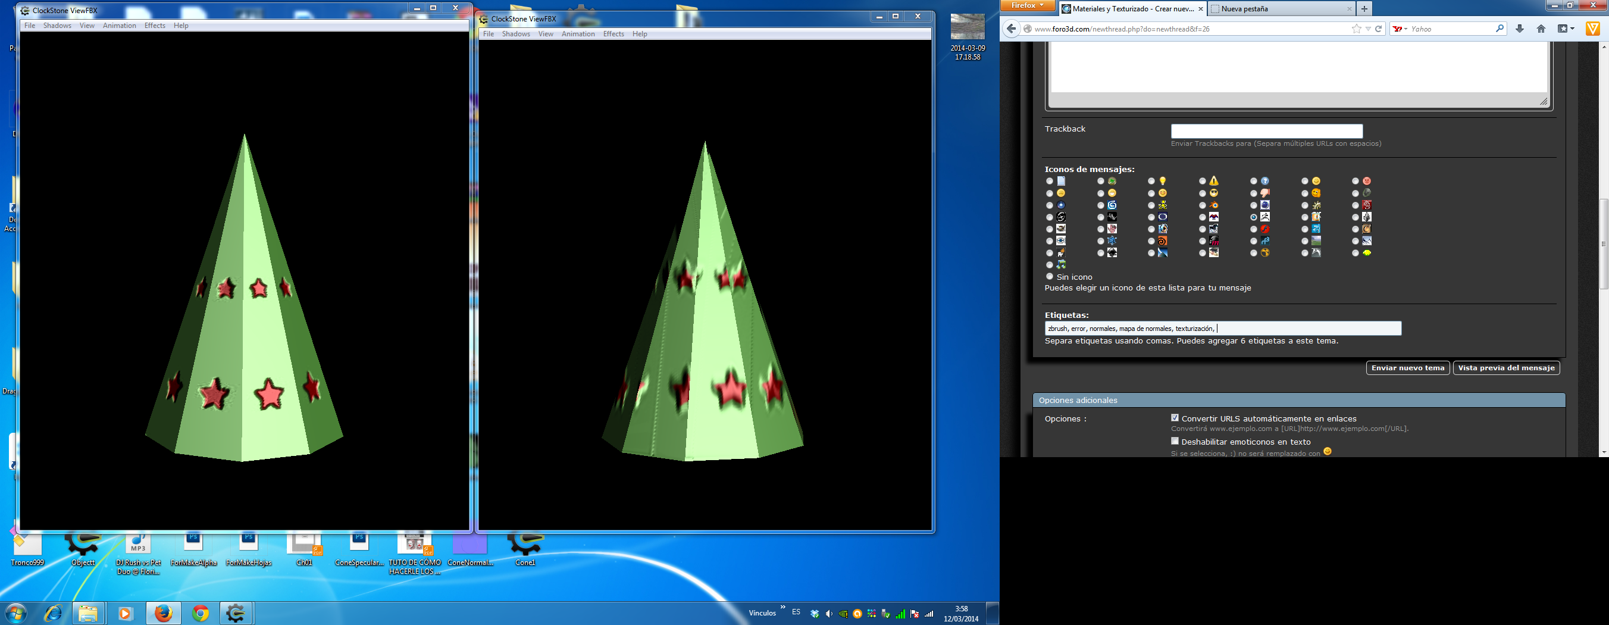Choose the red Flash logo message icon radio
1609x625 pixels.
tap(1254, 229)
